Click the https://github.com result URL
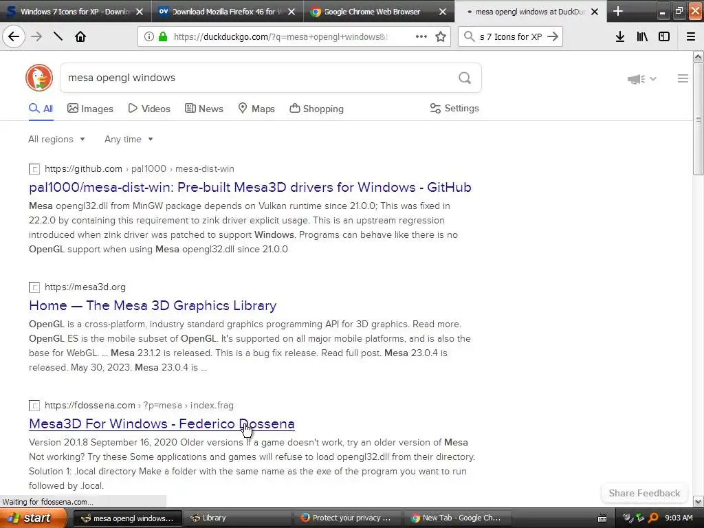Screen dimensions: 704x528 [x=83, y=169]
